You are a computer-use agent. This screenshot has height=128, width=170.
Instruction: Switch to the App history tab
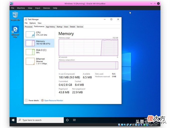50,27
